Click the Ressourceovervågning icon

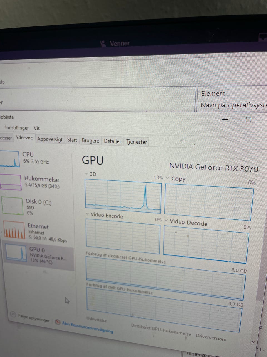[x=58, y=322]
